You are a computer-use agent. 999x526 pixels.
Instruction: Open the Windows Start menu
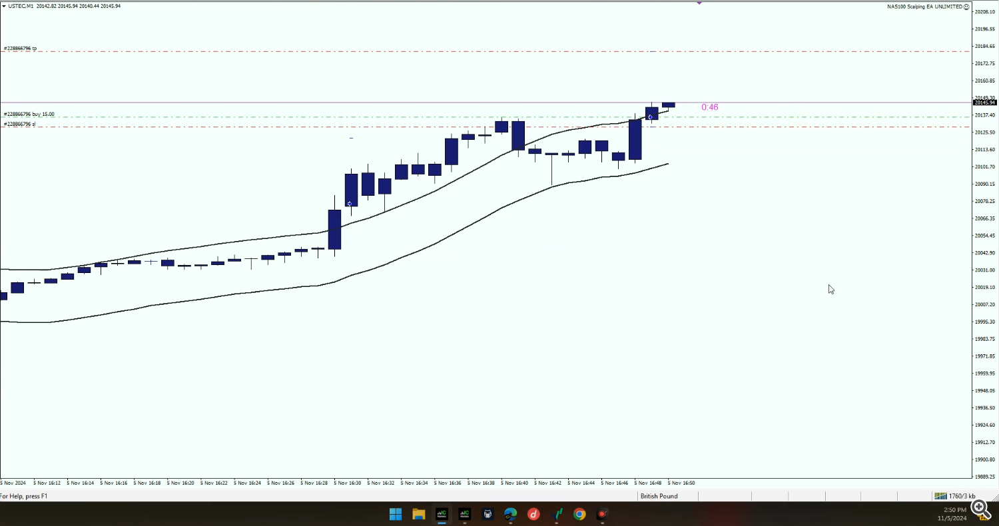(396, 514)
